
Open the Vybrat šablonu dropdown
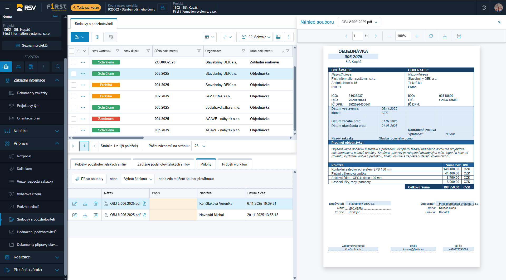tap(138, 179)
